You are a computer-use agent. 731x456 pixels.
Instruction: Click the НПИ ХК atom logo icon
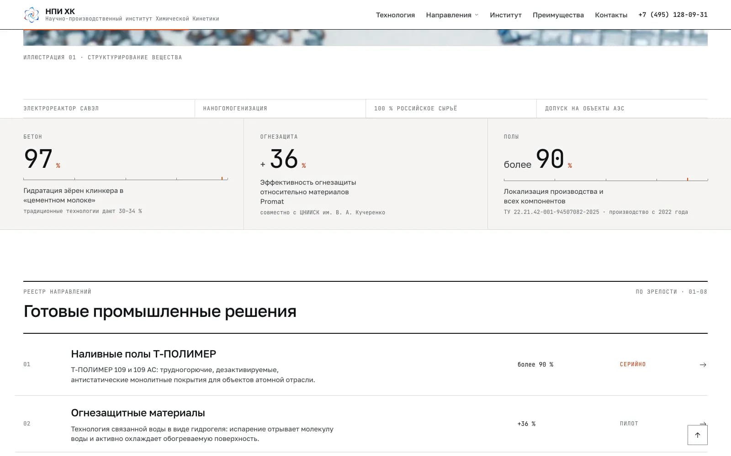[x=31, y=15]
